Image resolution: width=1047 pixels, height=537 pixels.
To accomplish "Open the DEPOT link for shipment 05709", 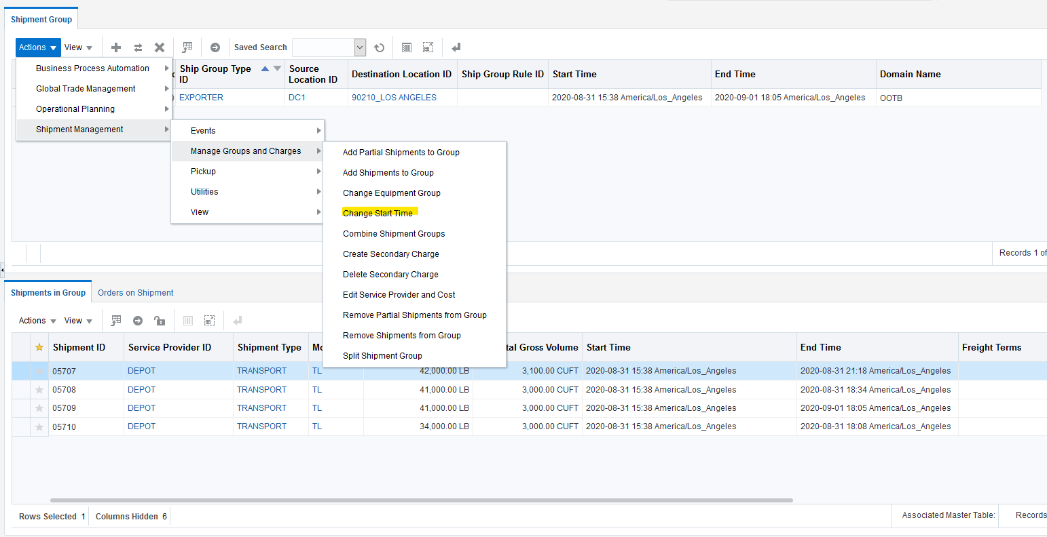I will [141, 408].
